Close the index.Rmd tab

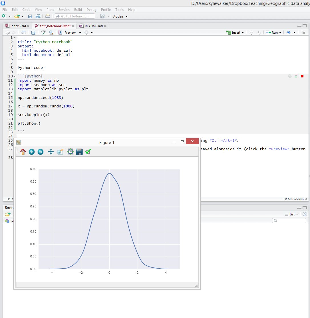[28, 26]
